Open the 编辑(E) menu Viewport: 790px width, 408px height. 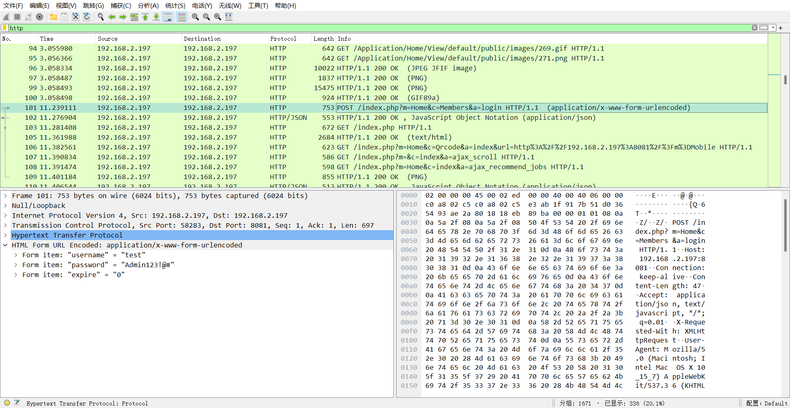coord(39,5)
